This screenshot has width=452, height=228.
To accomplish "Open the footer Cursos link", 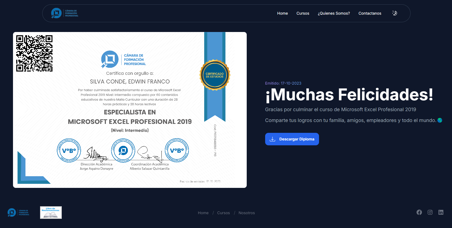I will pyautogui.click(x=223, y=213).
